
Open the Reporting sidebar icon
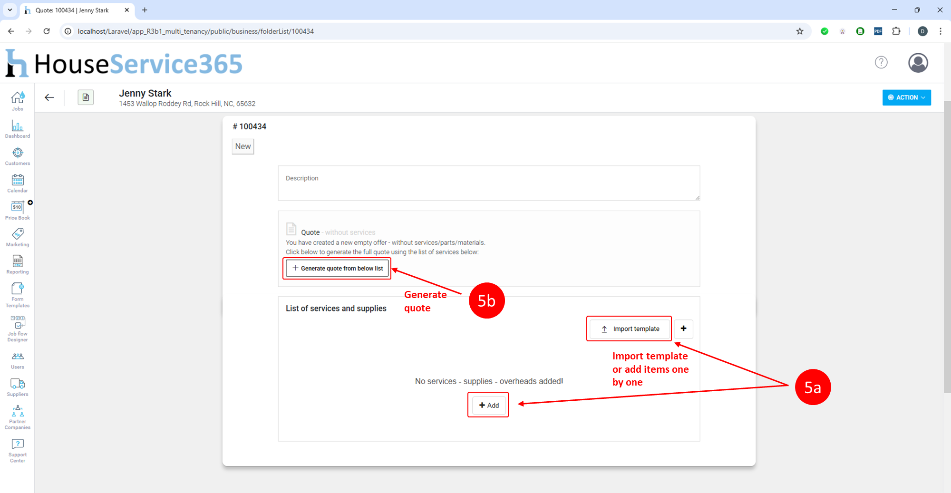(18, 264)
